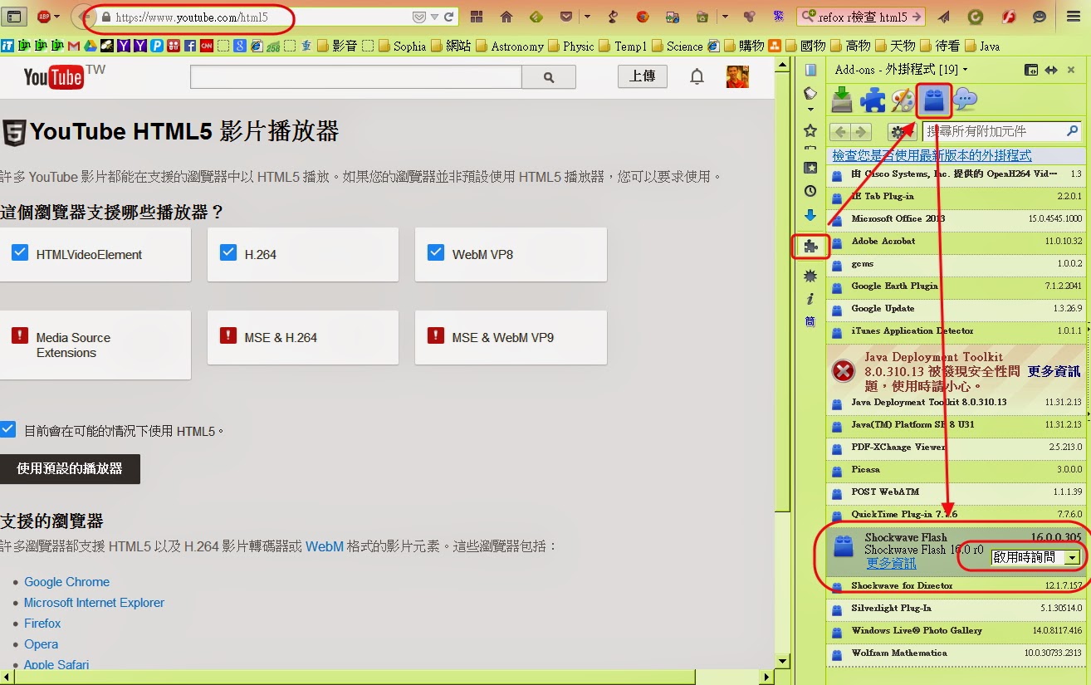Open the WebM link in paragraph

(325, 546)
